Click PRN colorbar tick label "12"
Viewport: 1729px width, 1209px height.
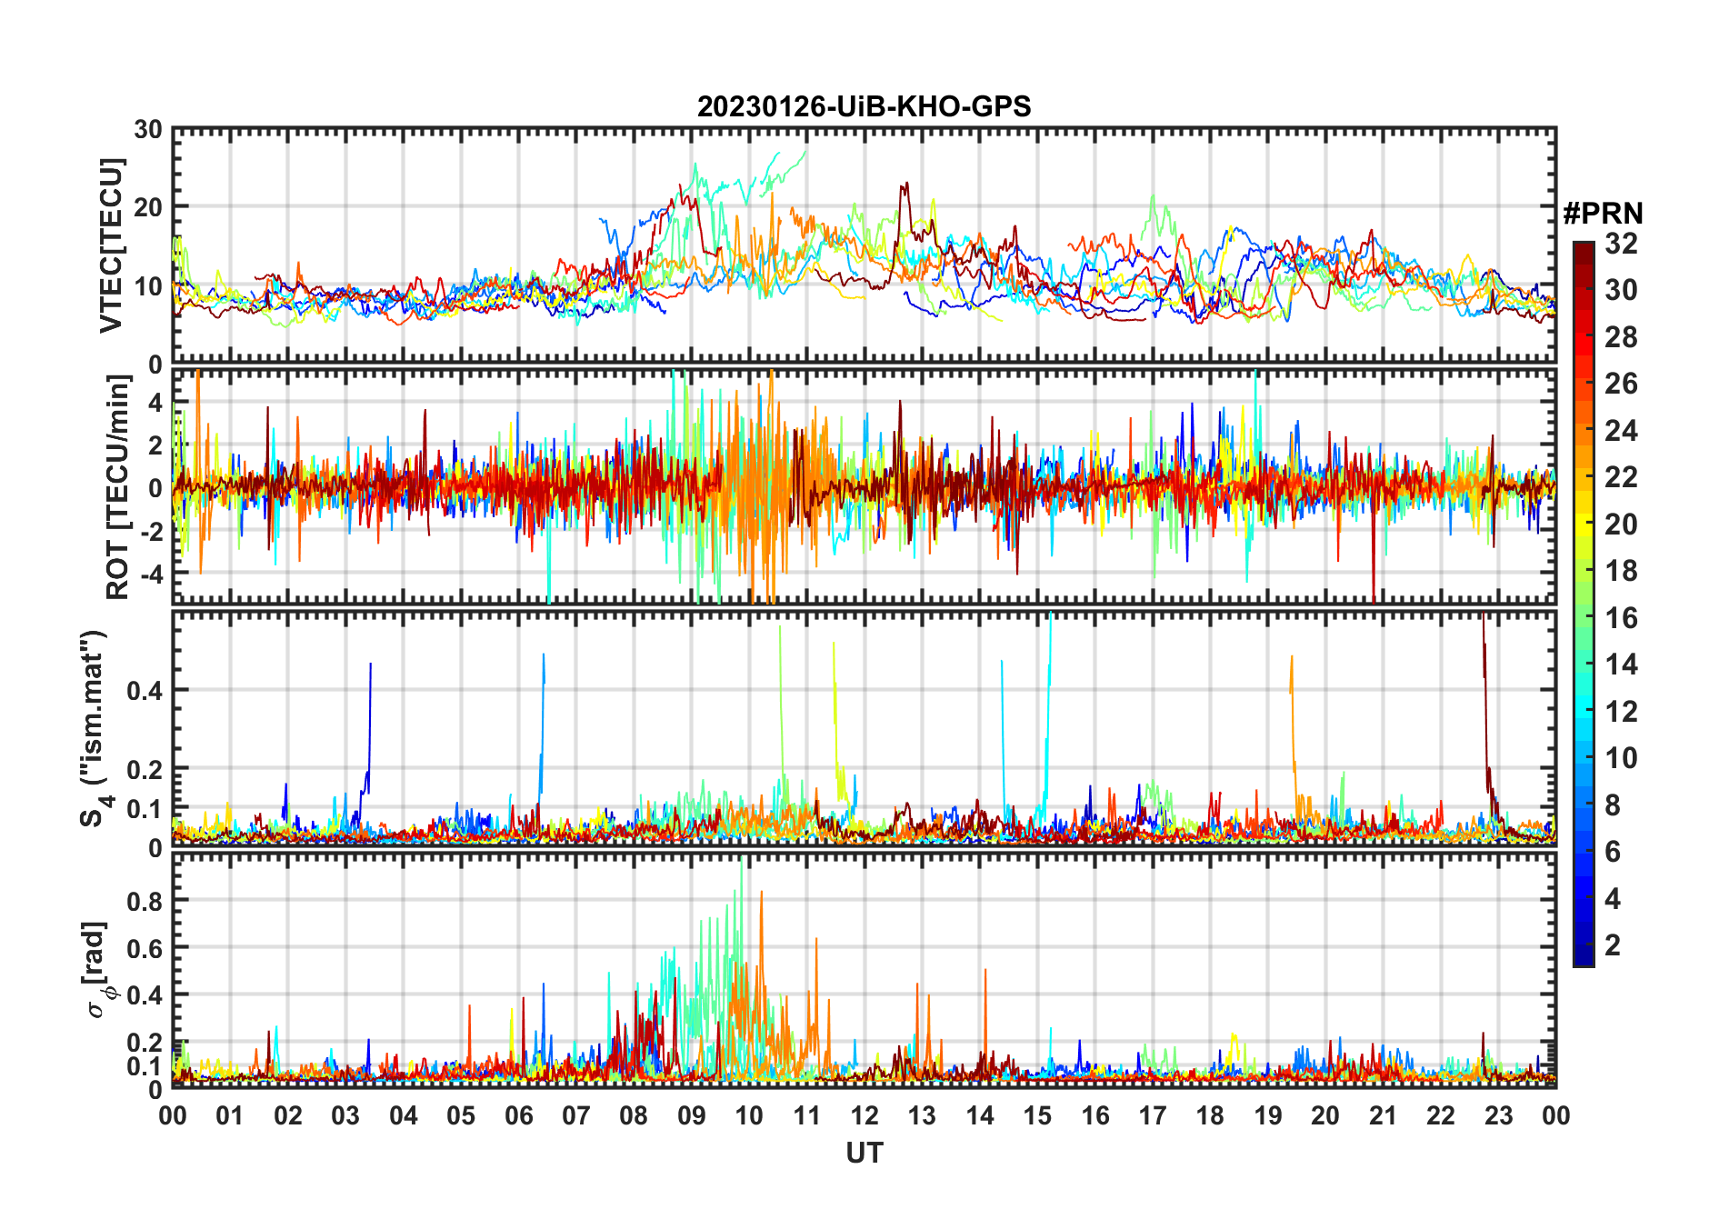pos(1621,712)
